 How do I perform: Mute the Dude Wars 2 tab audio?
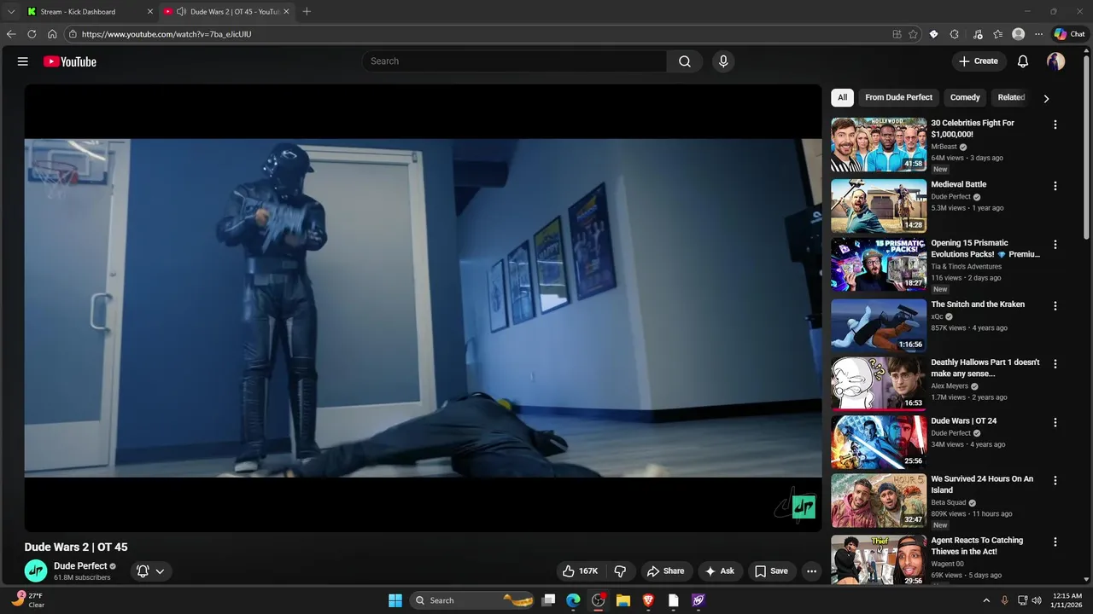point(181,12)
